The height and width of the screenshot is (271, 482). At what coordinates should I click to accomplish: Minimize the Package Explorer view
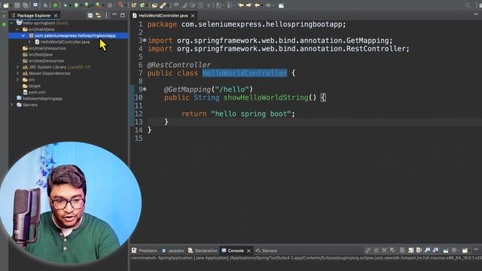[114, 15]
